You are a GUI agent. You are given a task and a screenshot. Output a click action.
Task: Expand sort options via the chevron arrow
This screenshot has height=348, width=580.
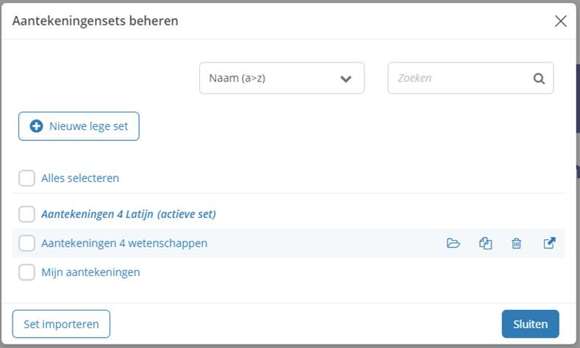346,79
